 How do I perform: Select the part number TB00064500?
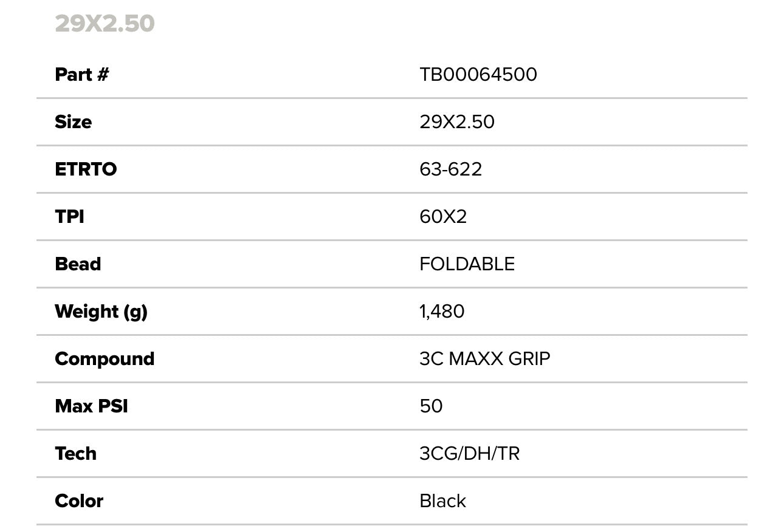tap(478, 74)
